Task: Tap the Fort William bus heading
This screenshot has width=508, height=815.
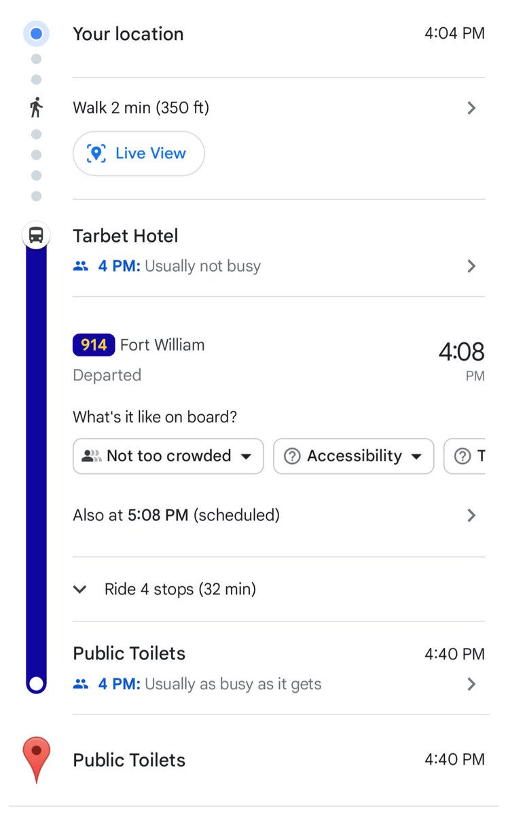Action: pos(162,345)
